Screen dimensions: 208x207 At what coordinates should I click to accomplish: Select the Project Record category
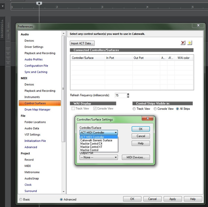(x=29, y=160)
